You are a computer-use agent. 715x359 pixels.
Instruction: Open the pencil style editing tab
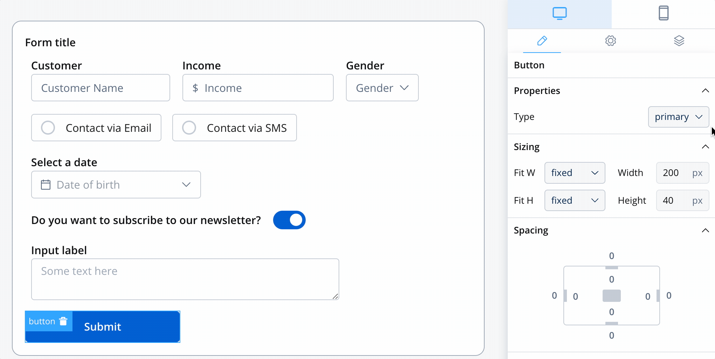[542, 41]
